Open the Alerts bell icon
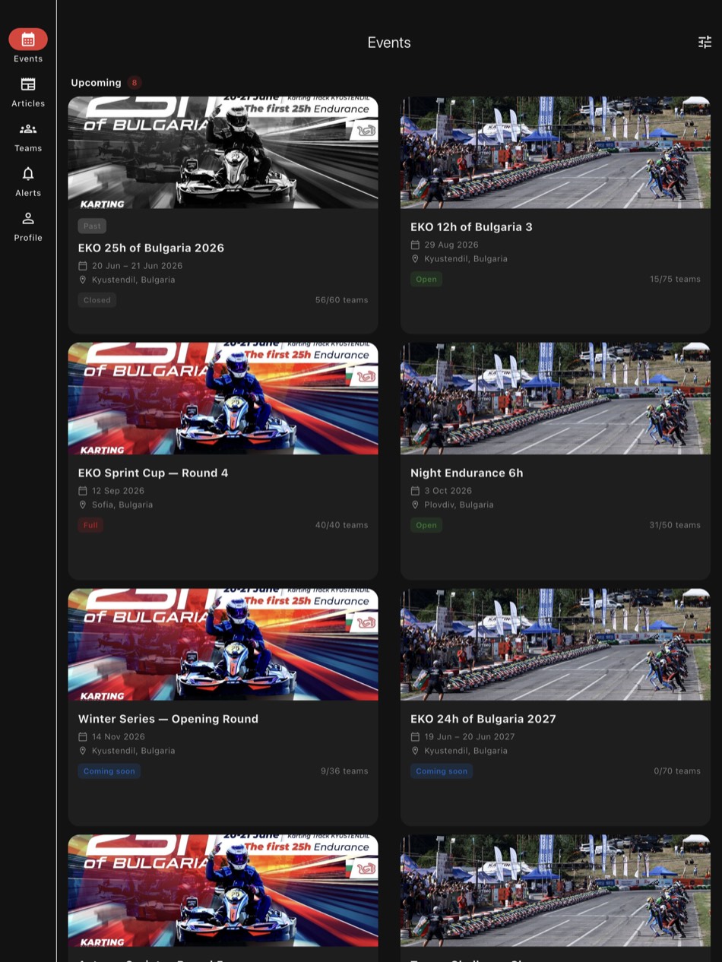 tap(28, 173)
